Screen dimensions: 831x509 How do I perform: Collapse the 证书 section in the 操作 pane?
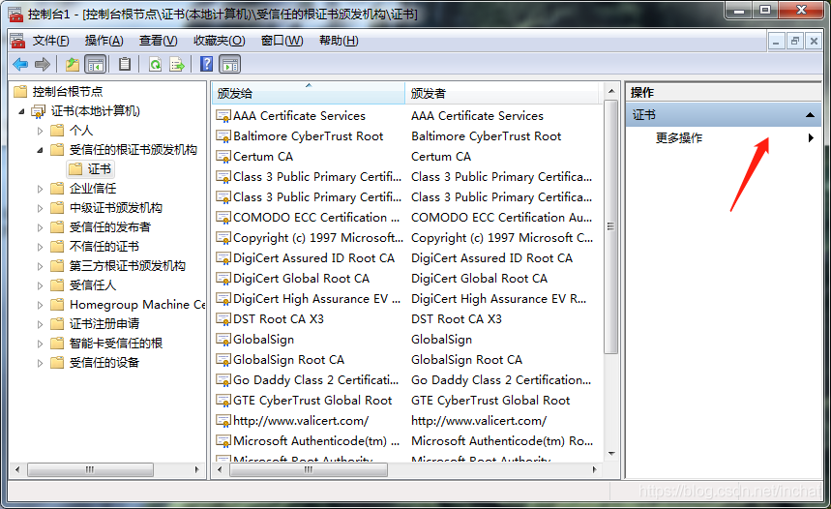(810, 114)
